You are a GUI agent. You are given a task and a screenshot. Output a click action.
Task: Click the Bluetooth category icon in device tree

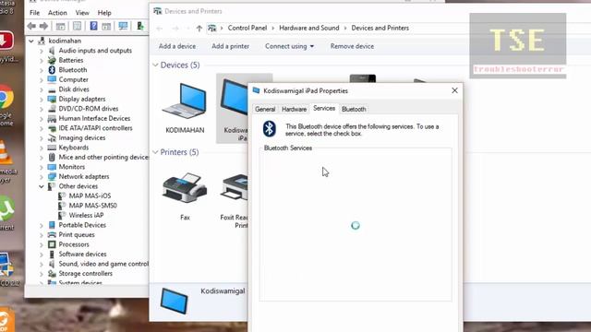(52, 70)
